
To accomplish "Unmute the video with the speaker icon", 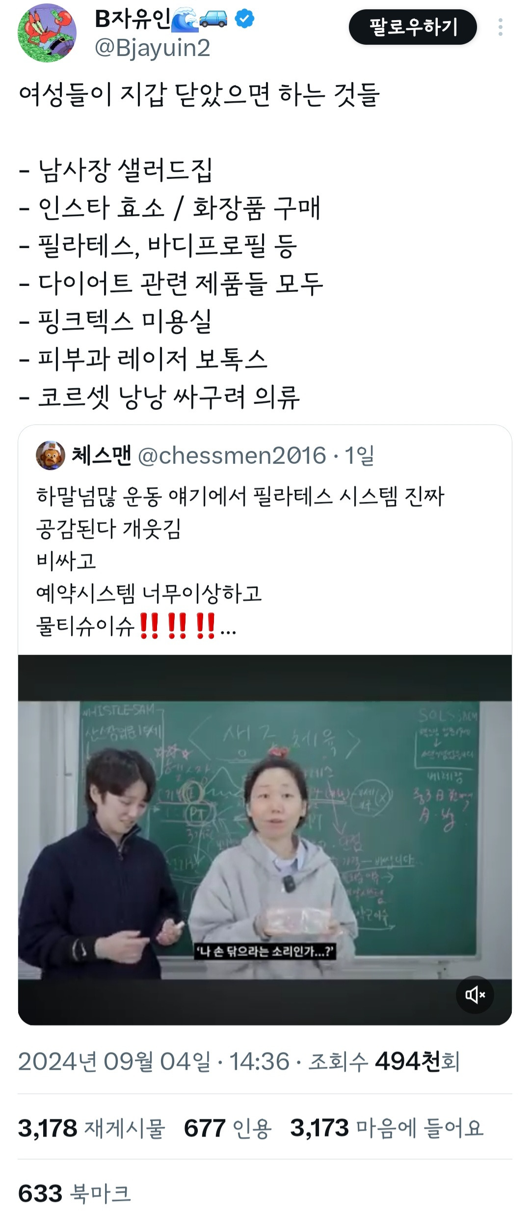I will (475, 995).
